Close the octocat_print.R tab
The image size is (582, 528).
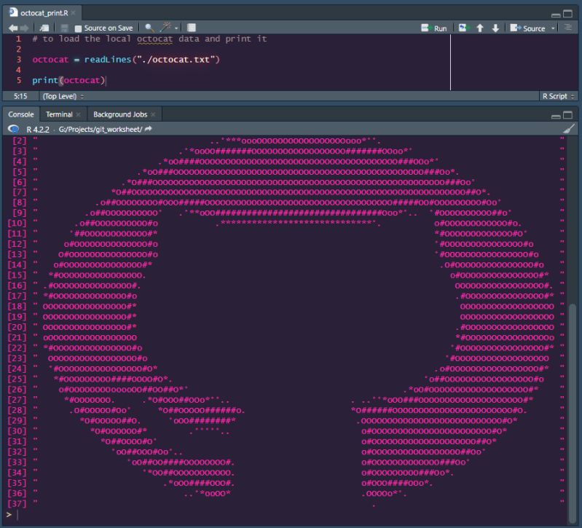point(74,13)
